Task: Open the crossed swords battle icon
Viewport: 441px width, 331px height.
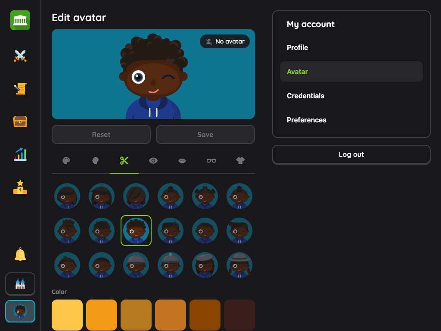Action: point(20,56)
